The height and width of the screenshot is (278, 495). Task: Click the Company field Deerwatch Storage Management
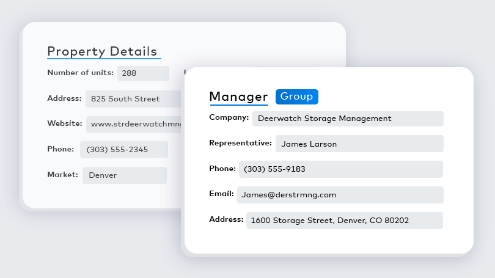click(x=348, y=119)
